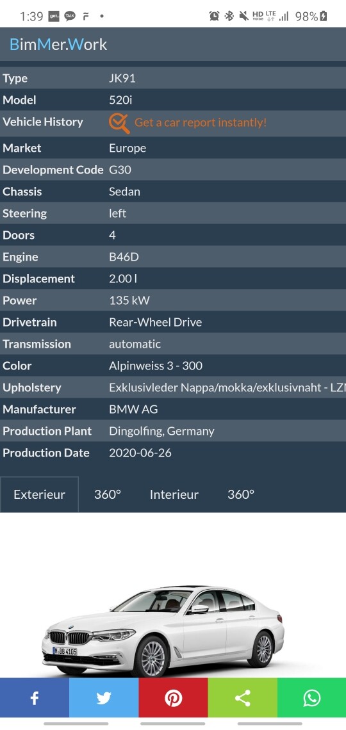346x730 pixels.
Task: Tap the KakaoTalk notification icon in status bar
Action: [x=70, y=16]
